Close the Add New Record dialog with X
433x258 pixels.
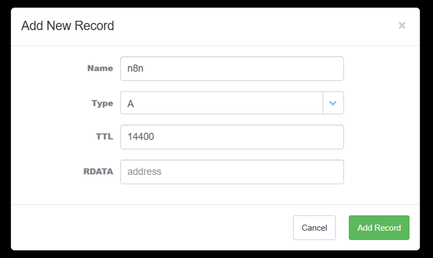coord(402,26)
